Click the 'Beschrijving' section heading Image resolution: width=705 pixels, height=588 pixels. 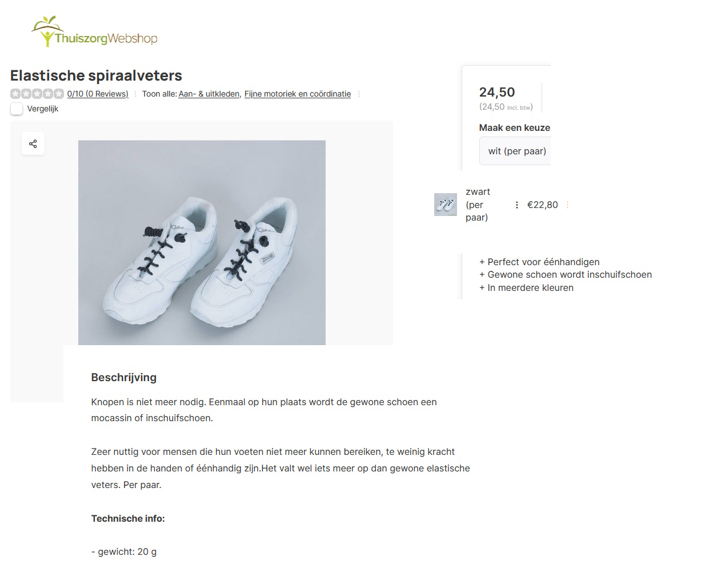pos(124,378)
